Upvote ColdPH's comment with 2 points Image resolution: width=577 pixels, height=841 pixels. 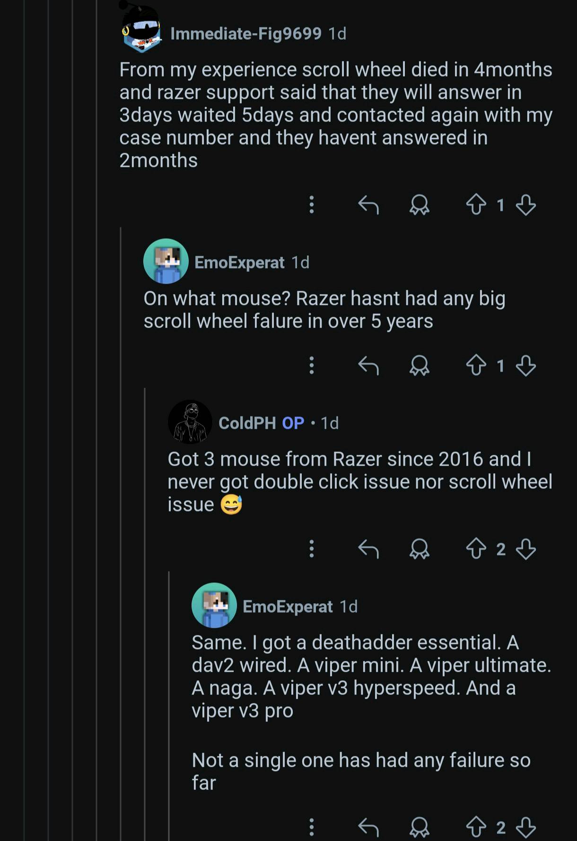(x=476, y=549)
